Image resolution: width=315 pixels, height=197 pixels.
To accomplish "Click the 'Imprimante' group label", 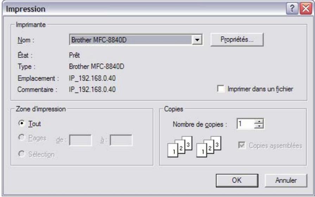I will (x=31, y=25).
